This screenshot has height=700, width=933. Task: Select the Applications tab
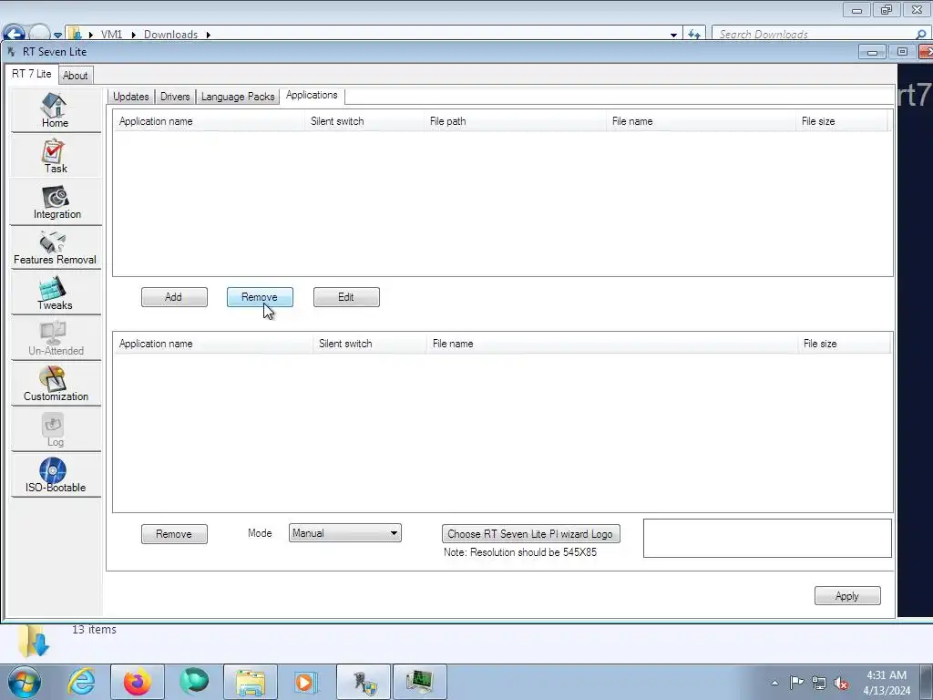click(x=312, y=95)
